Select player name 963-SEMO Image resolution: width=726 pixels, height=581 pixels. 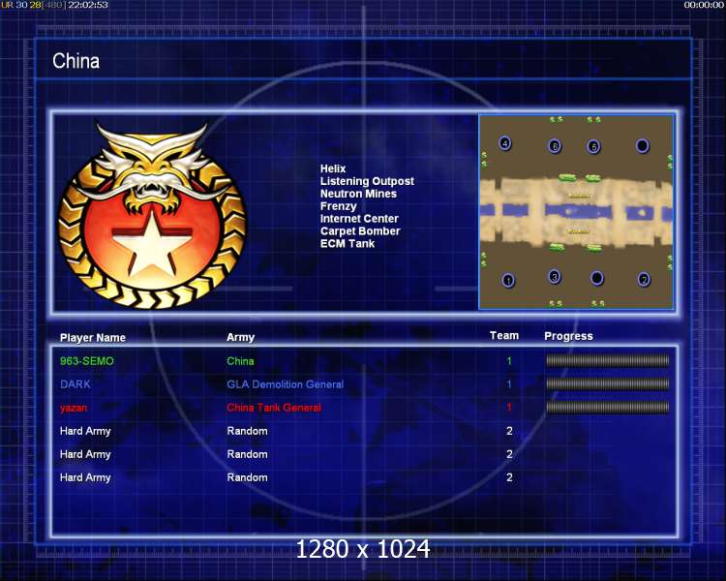pos(86,361)
